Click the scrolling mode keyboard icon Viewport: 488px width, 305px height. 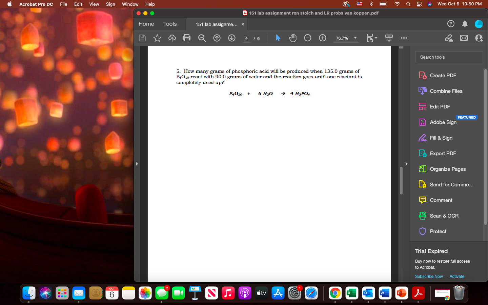pyautogui.click(x=389, y=38)
